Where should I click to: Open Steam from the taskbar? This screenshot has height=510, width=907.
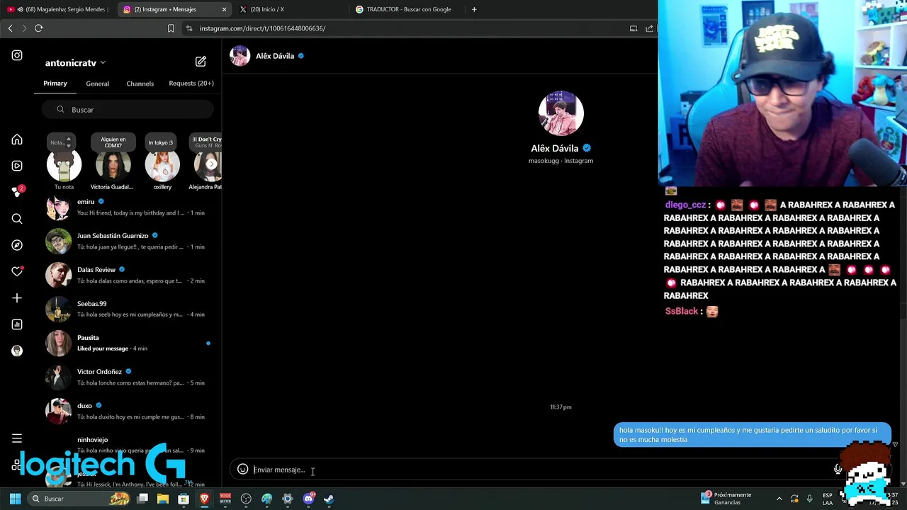[x=329, y=499]
